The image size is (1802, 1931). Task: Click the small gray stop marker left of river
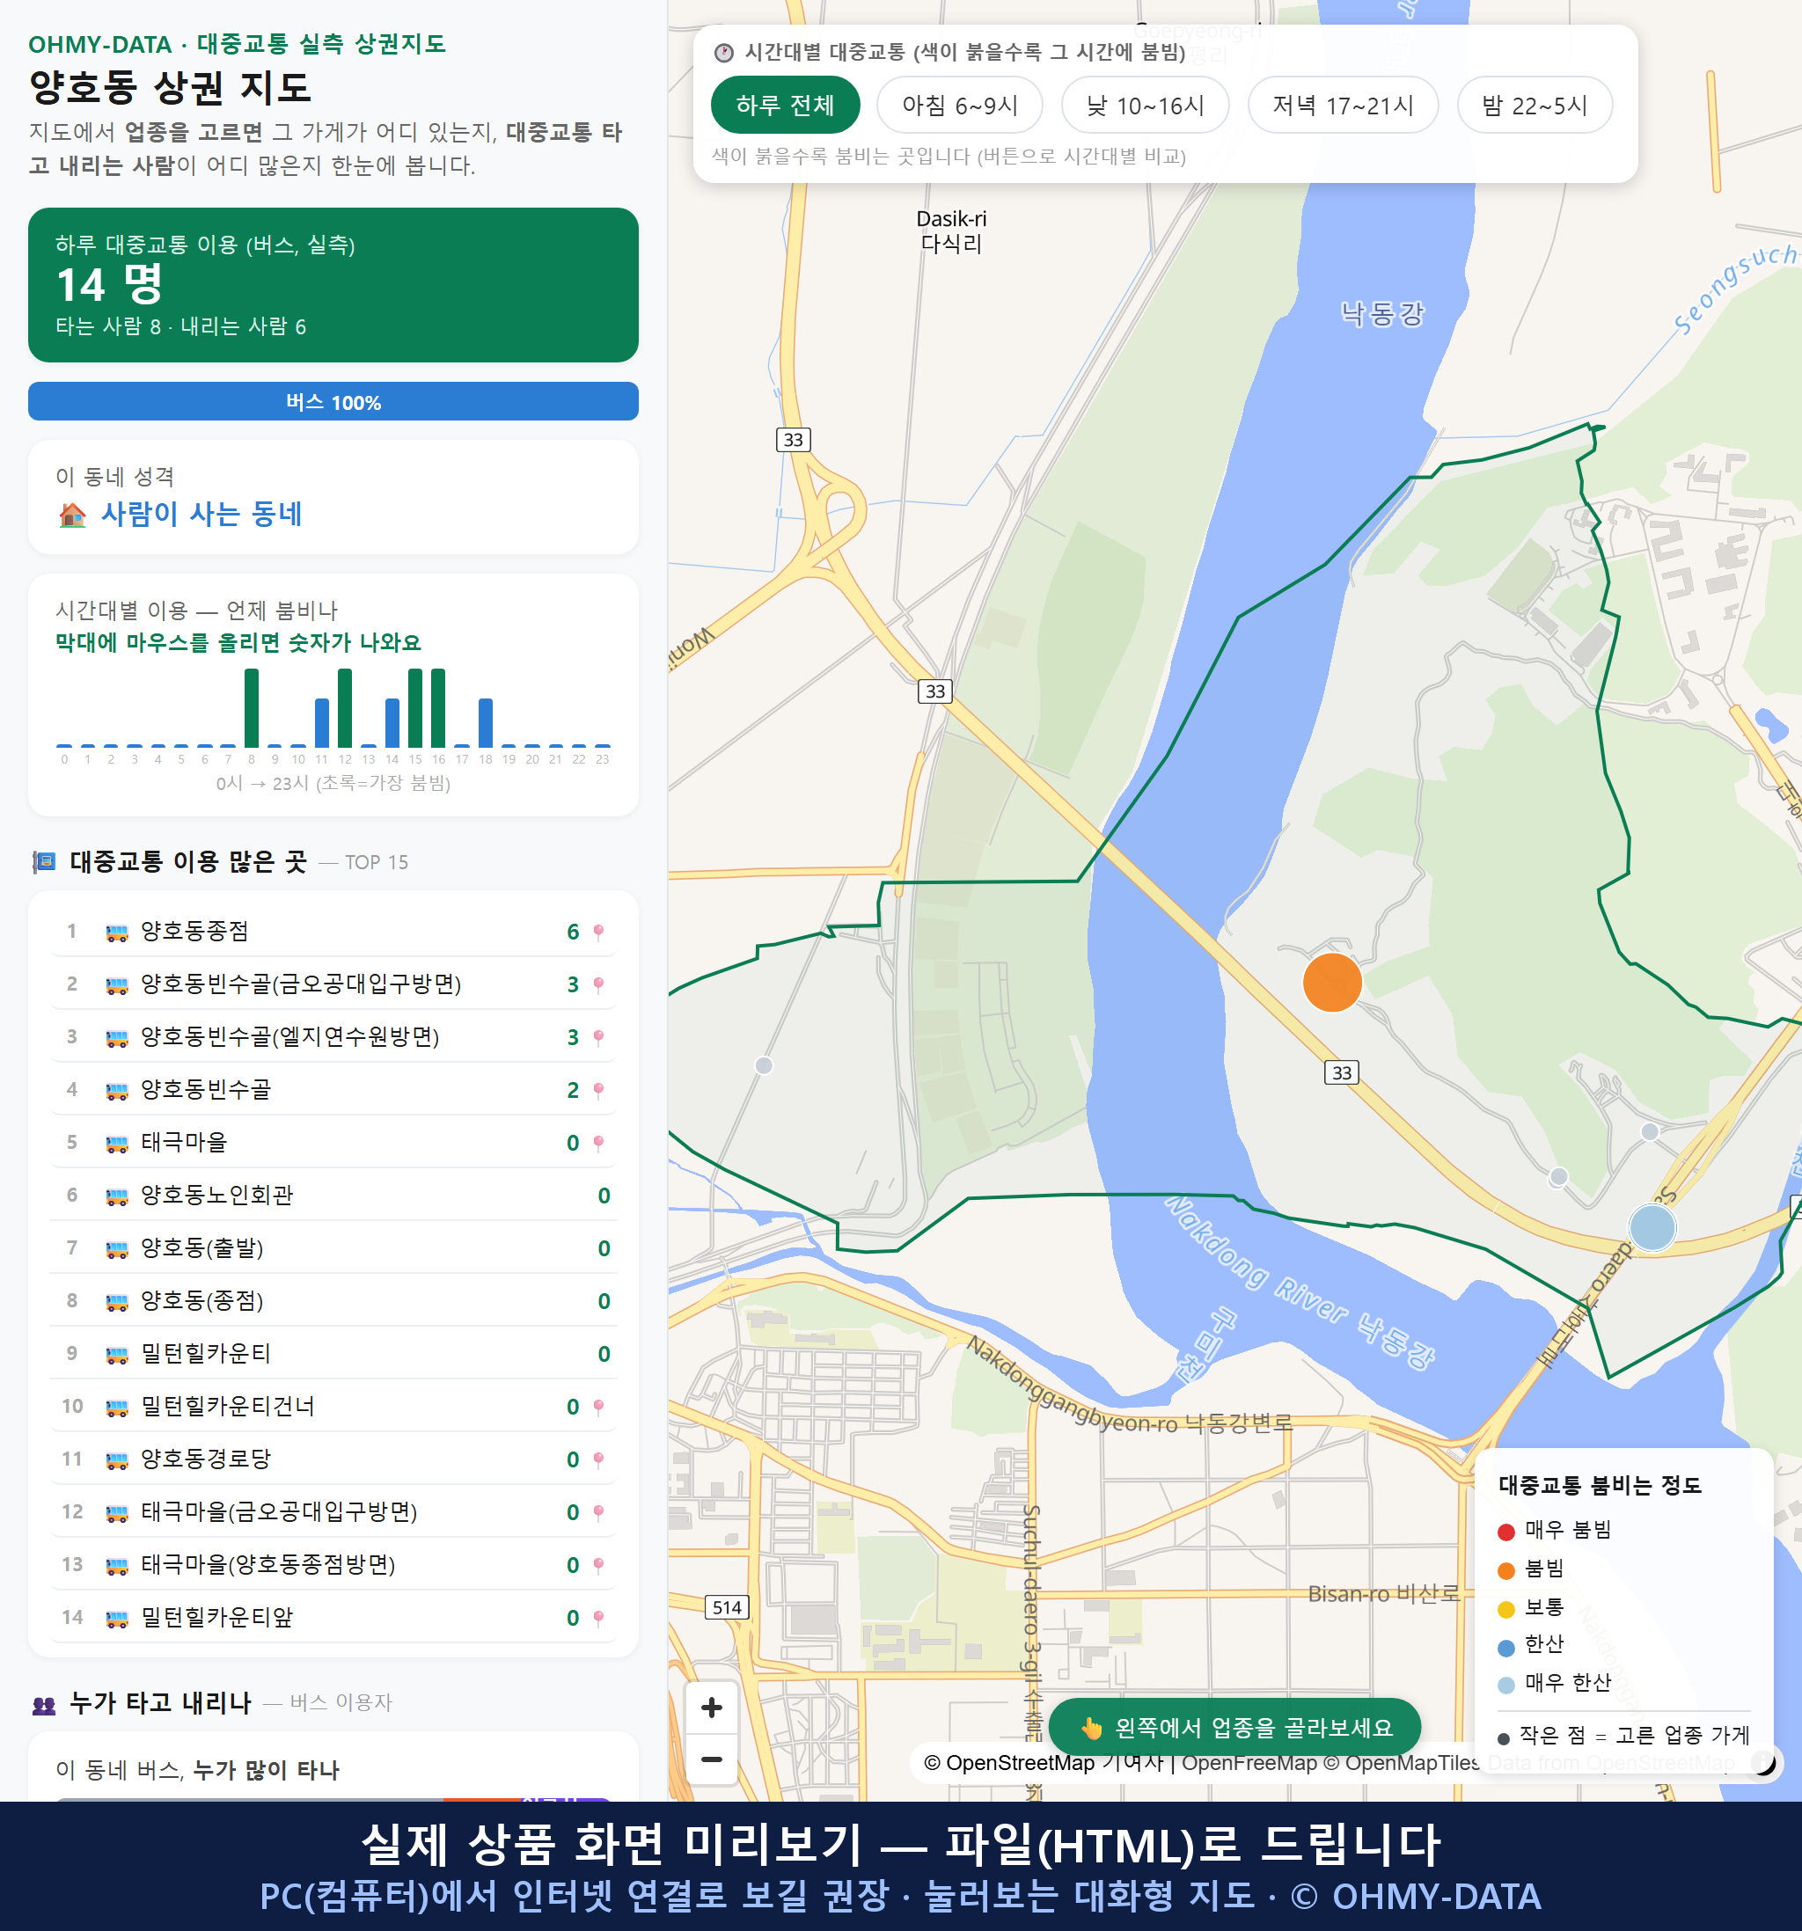click(x=764, y=1065)
